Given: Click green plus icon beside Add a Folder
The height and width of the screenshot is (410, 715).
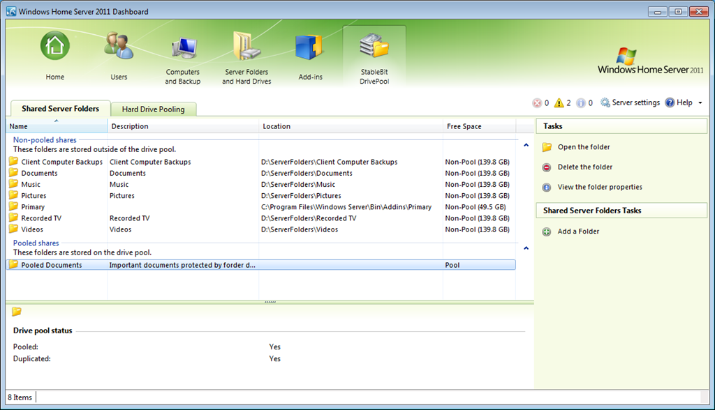Looking at the screenshot, I should click(546, 232).
